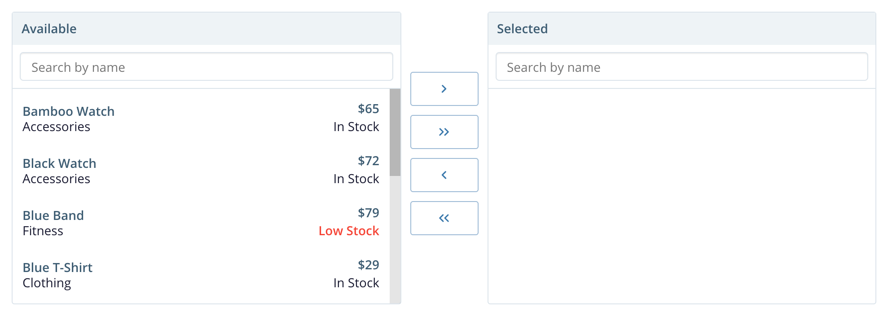888x316 pixels.
Task: Click the $72 price of Black Watch
Action: click(368, 161)
